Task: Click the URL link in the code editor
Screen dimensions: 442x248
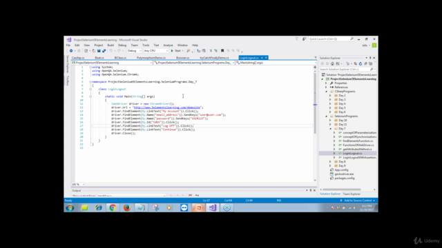Action: click(x=167, y=107)
